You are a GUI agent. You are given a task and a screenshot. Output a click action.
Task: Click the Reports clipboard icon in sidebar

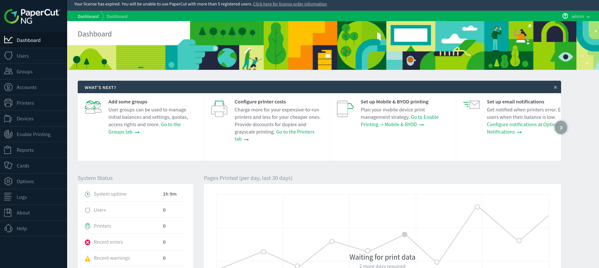point(8,150)
